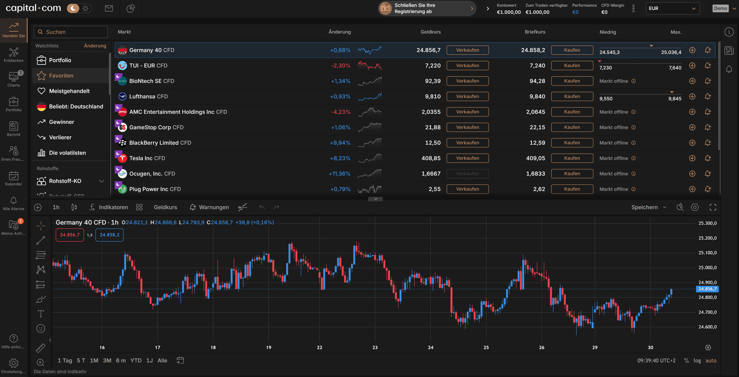Toggle log scale on chart
This screenshot has height=377, width=739.
(x=697, y=361)
